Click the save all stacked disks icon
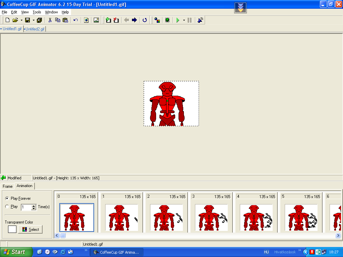The width and height of the screenshot is (343, 257). pyautogui.click(x=40, y=20)
